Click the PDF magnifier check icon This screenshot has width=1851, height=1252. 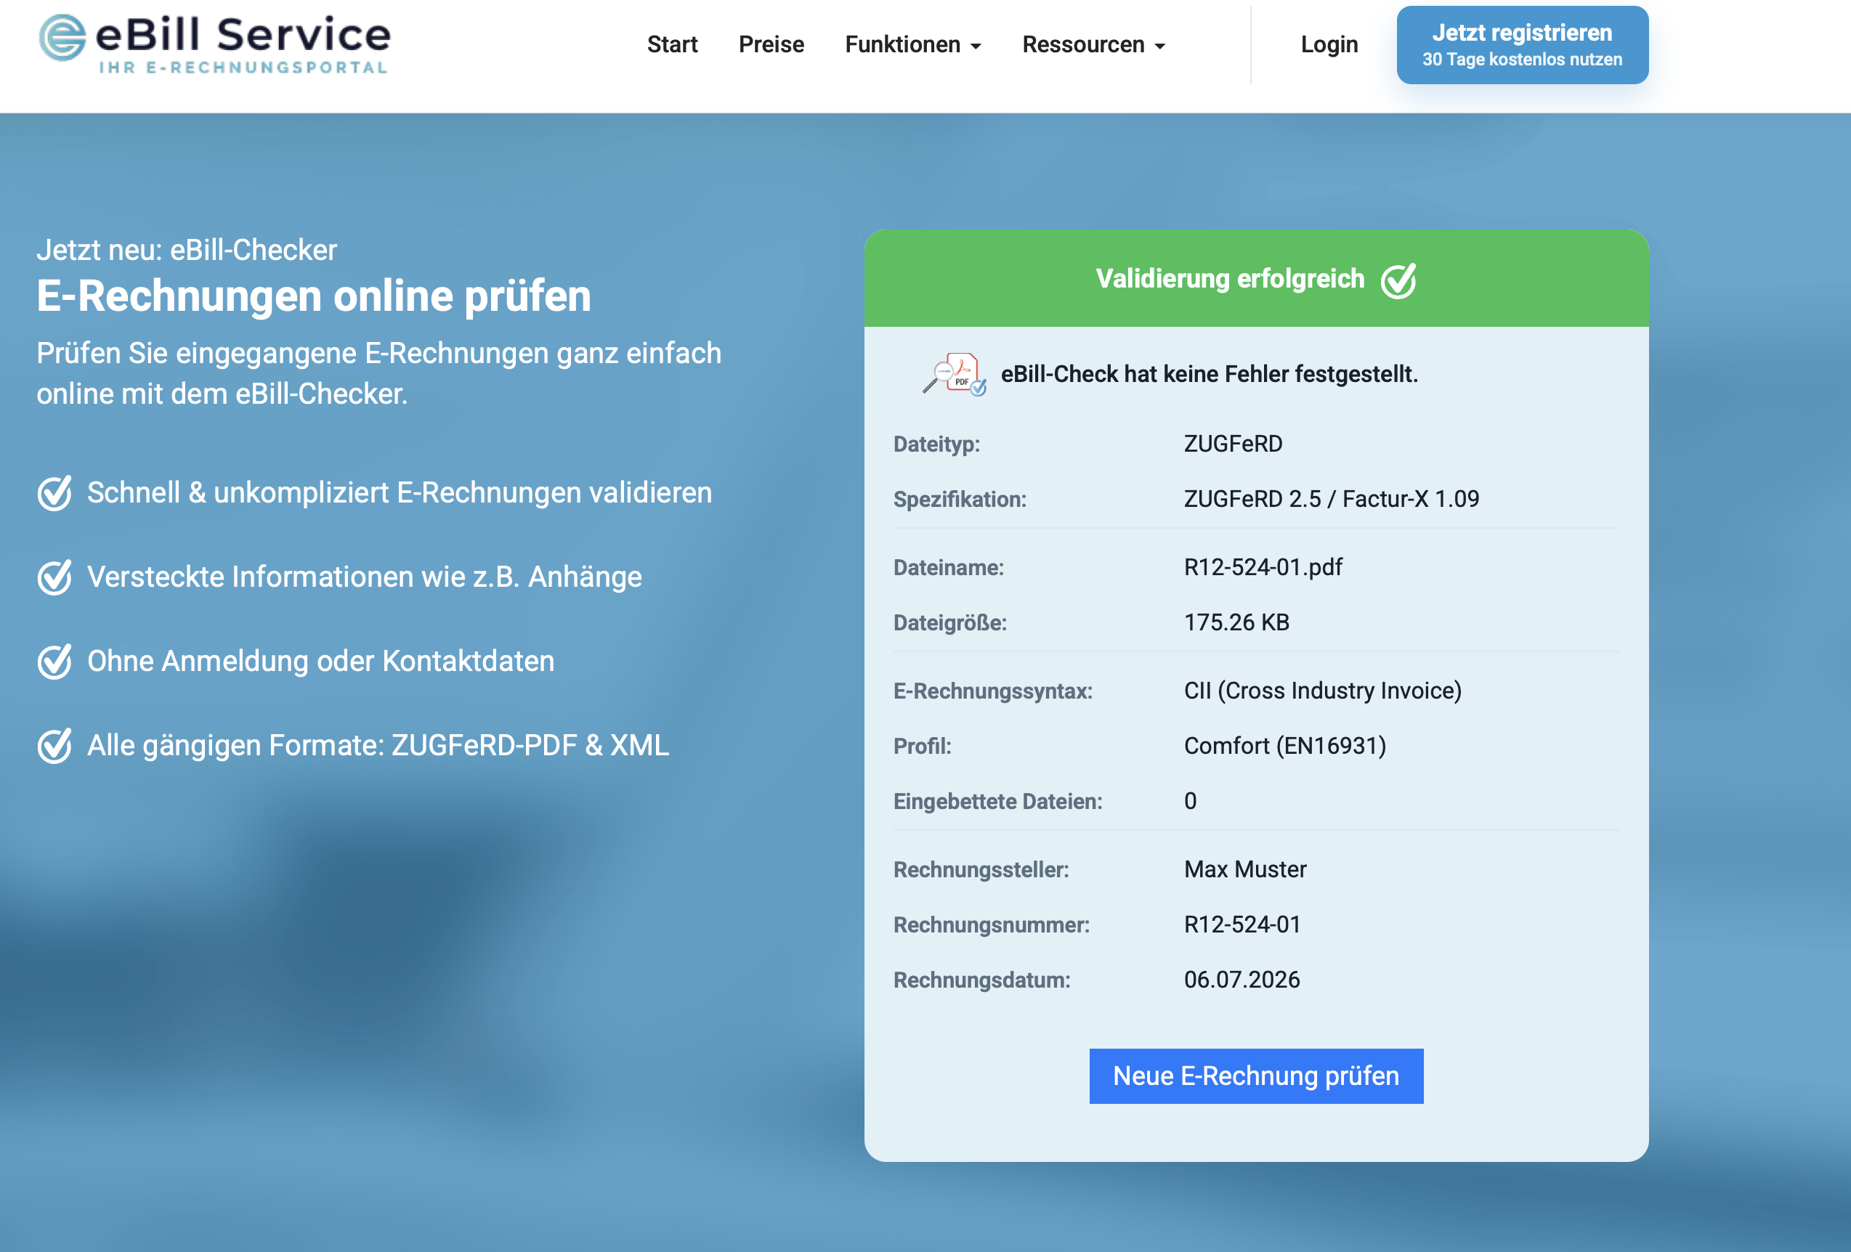pyautogui.click(x=954, y=374)
